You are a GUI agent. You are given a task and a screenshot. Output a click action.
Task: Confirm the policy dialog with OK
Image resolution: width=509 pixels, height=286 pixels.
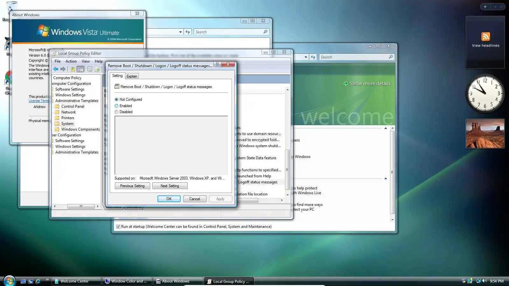point(169,199)
